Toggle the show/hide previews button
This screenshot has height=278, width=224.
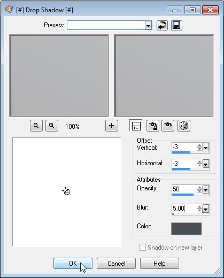(x=136, y=126)
